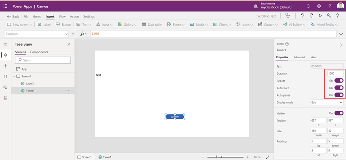346x160 pixels.
Task: Collapse the properties pane chevron
Action: [341, 45]
